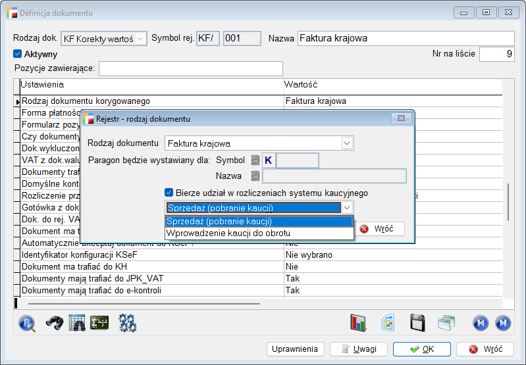The width and height of the screenshot is (526, 365).
Task: Uncheck the Aktywny checkbox
Action: coord(18,54)
